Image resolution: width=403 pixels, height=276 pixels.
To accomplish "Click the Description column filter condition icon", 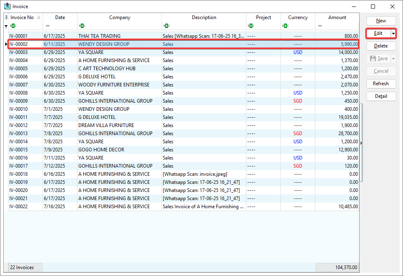I will click(x=166, y=26).
